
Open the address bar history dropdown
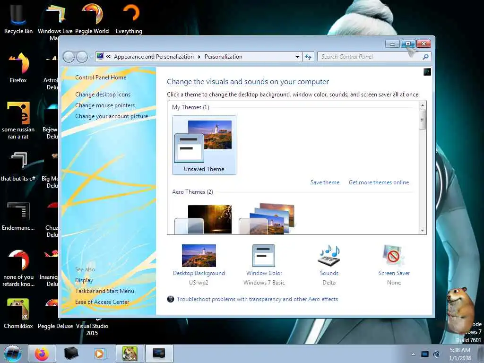pos(297,57)
